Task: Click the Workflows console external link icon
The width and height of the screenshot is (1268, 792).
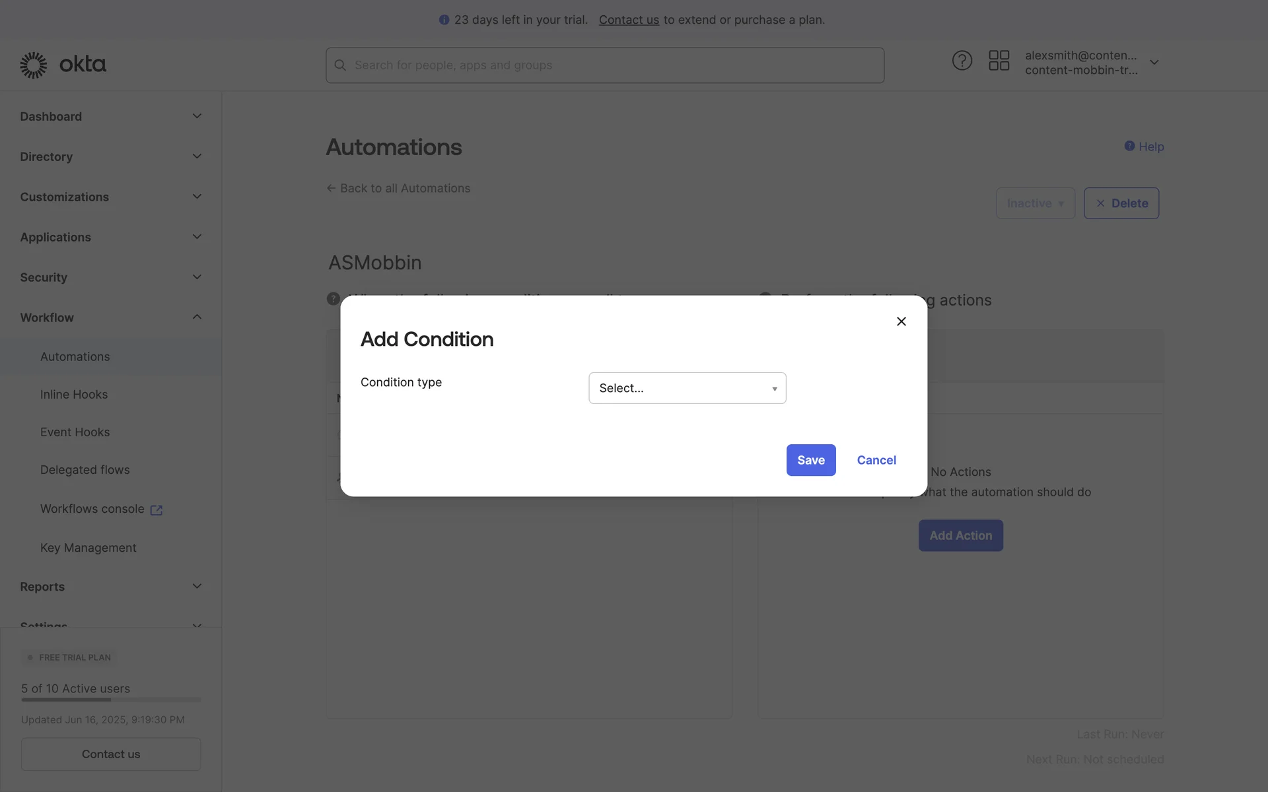Action: coord(157,510)
